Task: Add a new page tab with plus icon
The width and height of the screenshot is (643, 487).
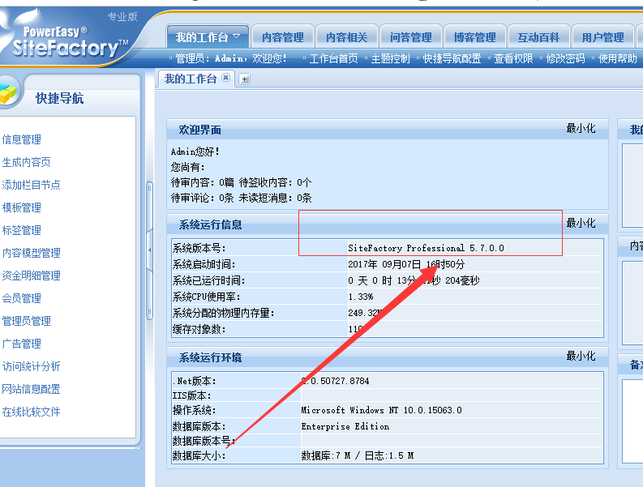Action: point(244,79)
